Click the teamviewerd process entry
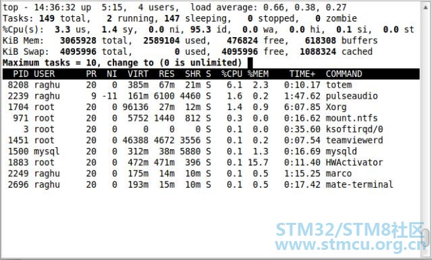Screen dimensions: 432x260 pyautogui.click(x=354, y=140)
